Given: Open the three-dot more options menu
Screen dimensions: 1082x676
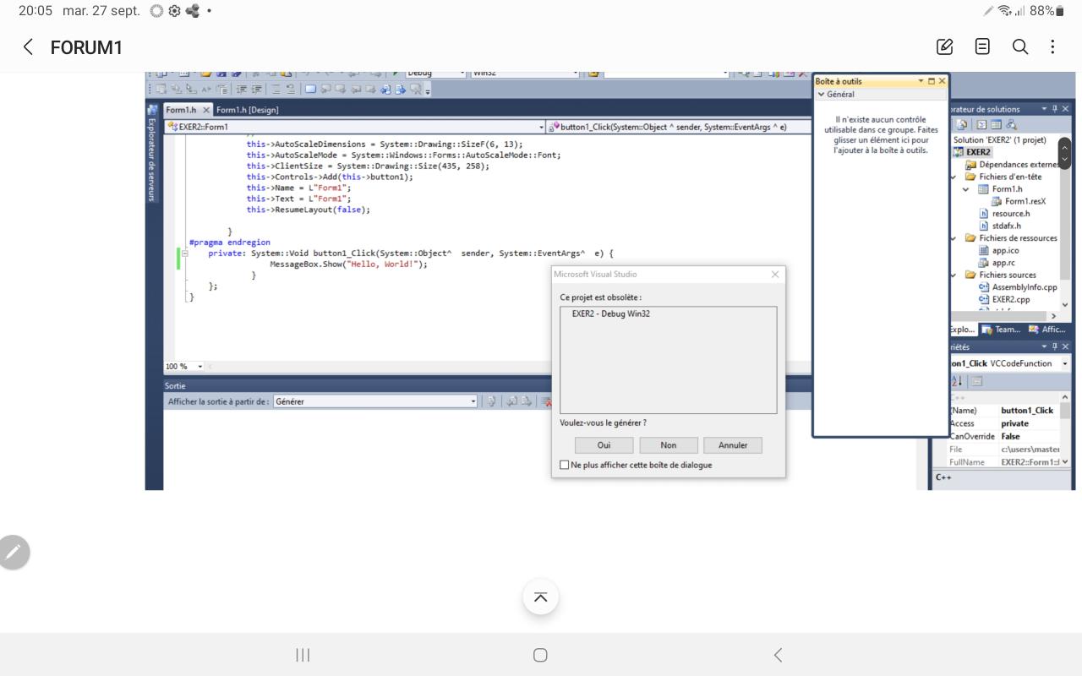Looking at the screenshot, I should 1052,47.
